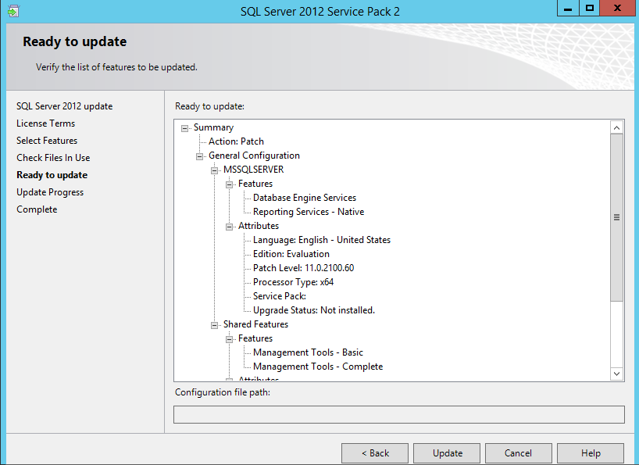Click the Select Features step in sidebar

(x=47, y=141)
